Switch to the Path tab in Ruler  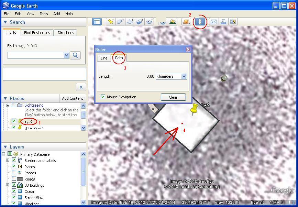pyautogui.click(x=119, y=58)
